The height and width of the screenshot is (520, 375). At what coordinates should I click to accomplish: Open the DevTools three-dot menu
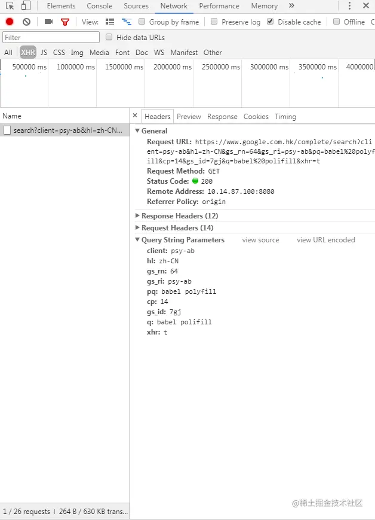[349, 5]
